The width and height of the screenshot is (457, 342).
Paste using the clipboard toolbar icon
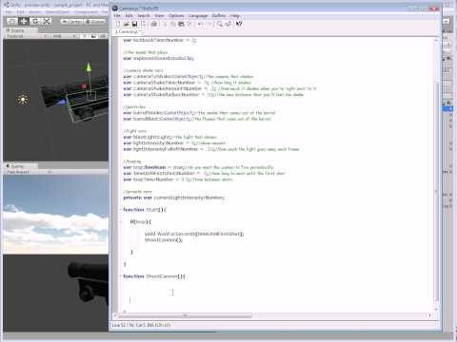181,24
